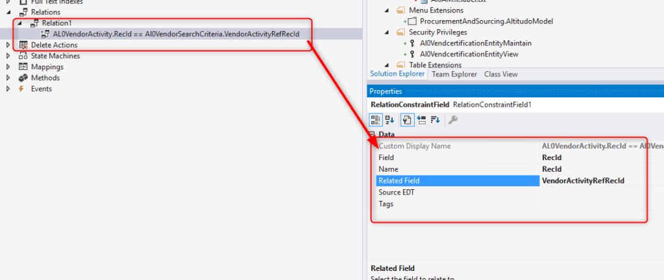The image size is (664, 280).
Task: Collapse the Relations tree node
Action: (8, 12)
